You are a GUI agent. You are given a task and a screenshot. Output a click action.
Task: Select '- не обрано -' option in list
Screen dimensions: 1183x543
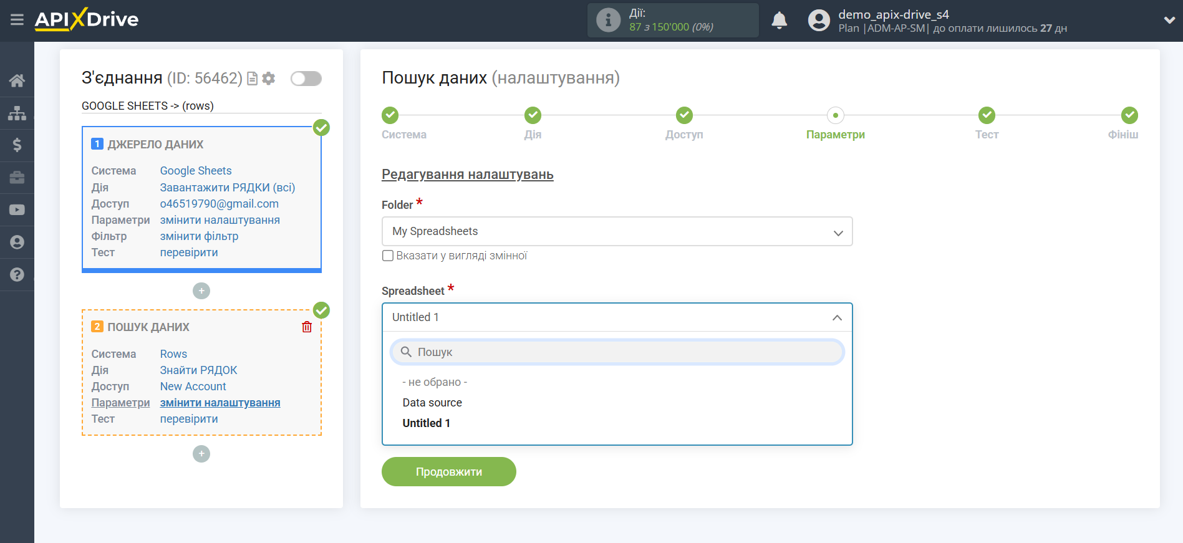435,382
